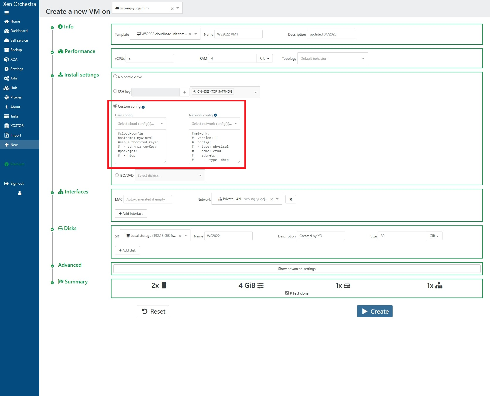The width and height of the screenshot is (490, 396).
Task: Click the Create button
Action: point(375,311)
